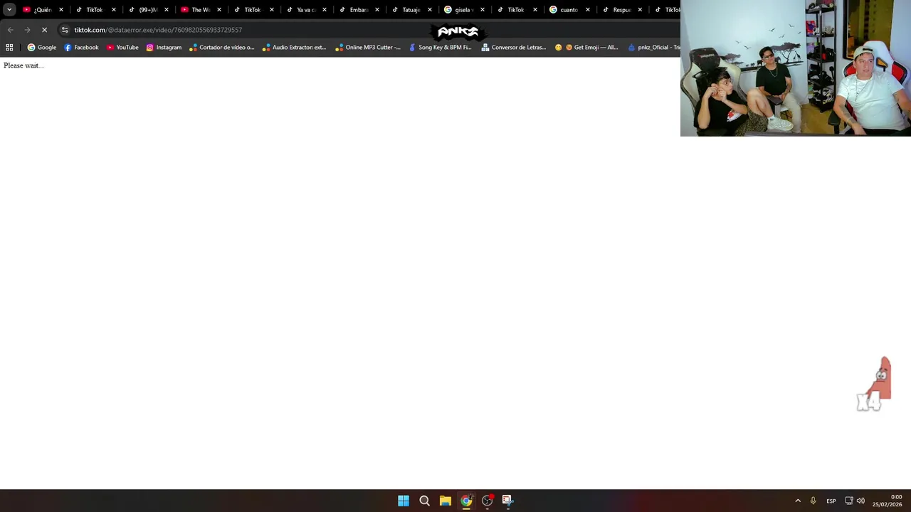
Task: Open the Google bookmark
Action: point(42,48)
